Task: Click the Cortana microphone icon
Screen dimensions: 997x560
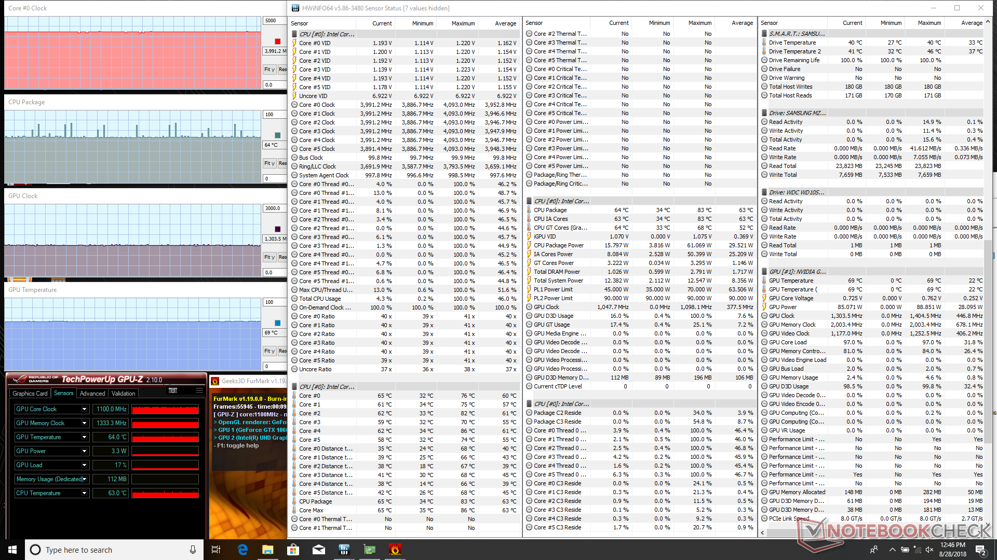Action: pyautogui.click(x=193, y=550)
